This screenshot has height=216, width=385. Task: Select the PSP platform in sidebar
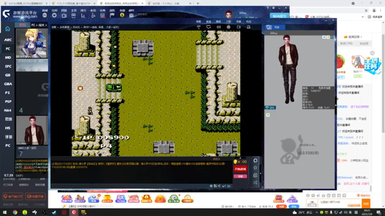[x=8, y=101]
